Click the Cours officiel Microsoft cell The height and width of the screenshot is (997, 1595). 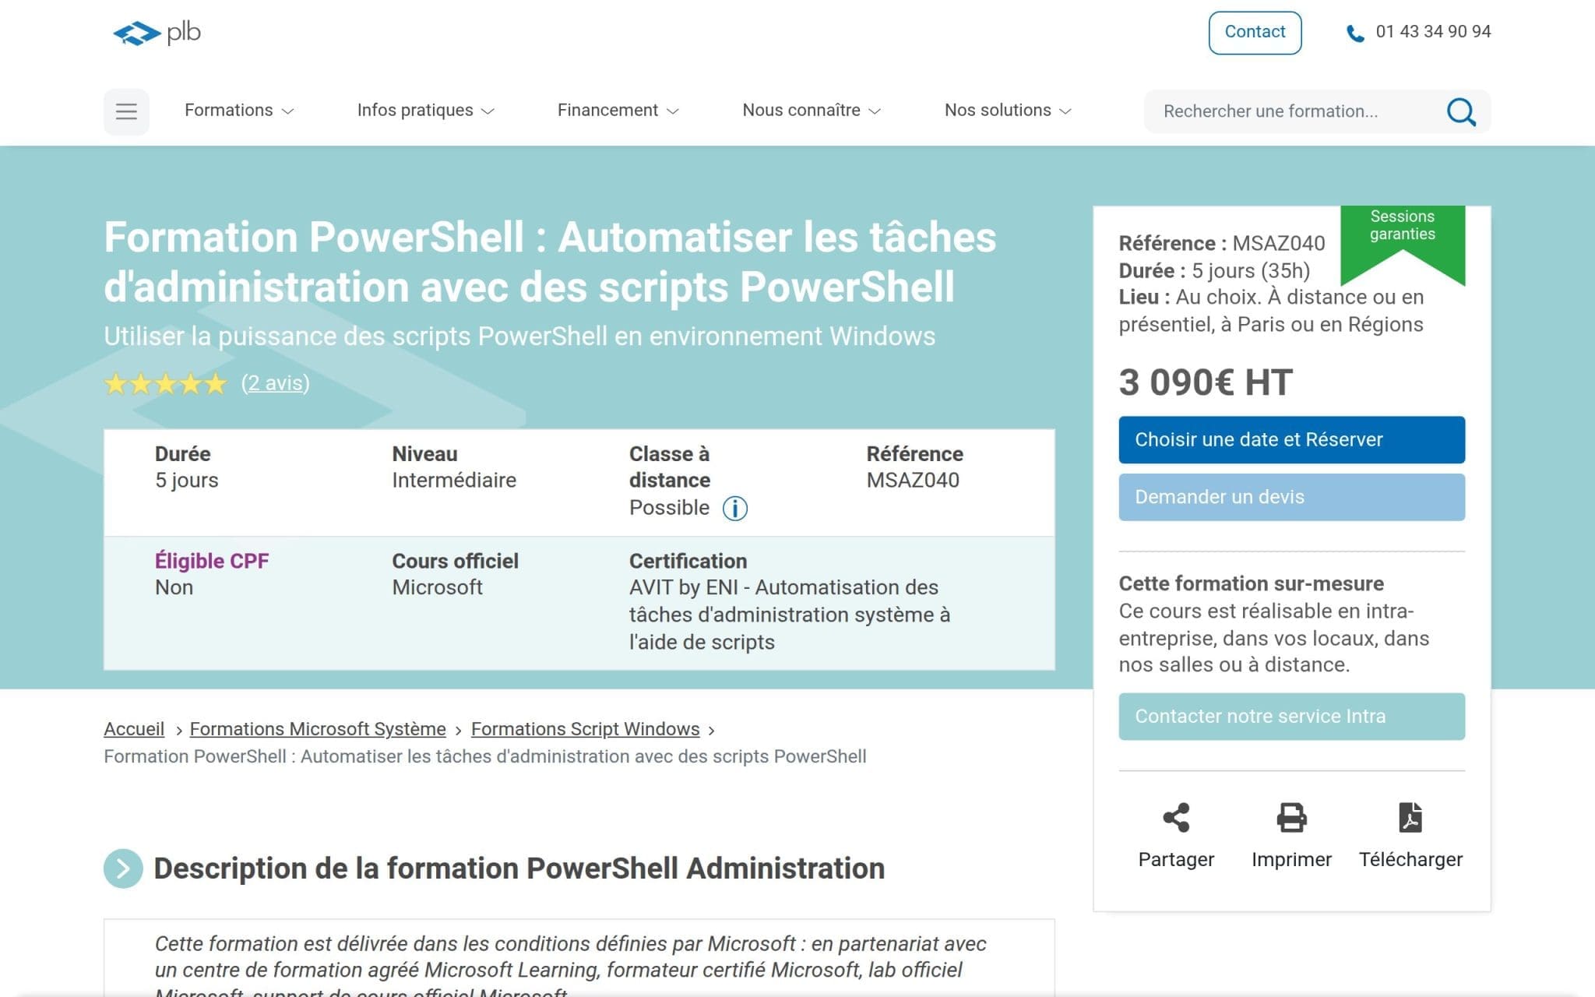[x=455, y=574]
